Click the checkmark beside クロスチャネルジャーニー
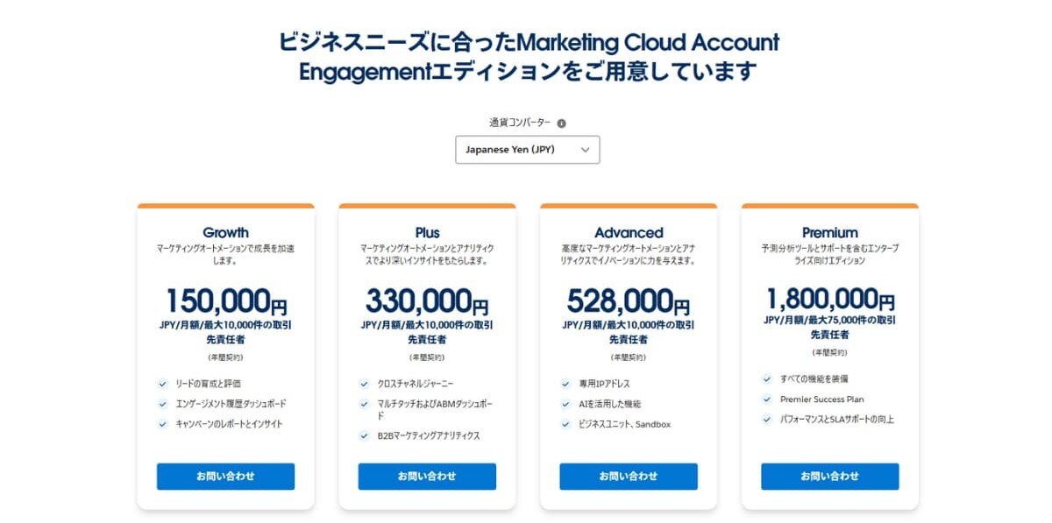1052x523 pixels. coord(364,384)
